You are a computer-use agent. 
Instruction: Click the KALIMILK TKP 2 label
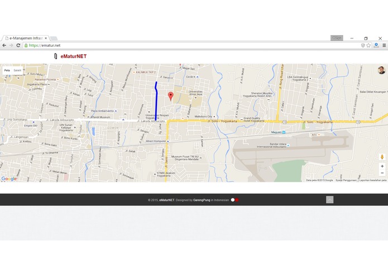(x=146, y=72)
